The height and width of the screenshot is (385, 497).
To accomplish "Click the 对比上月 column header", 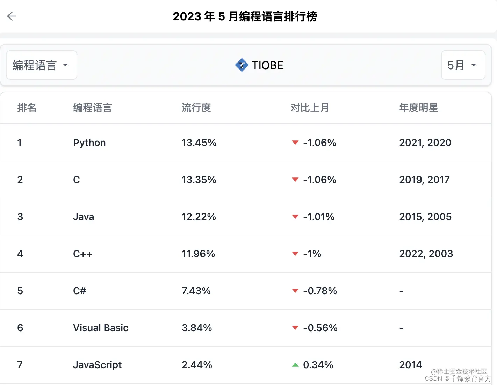I will point(310,108).
